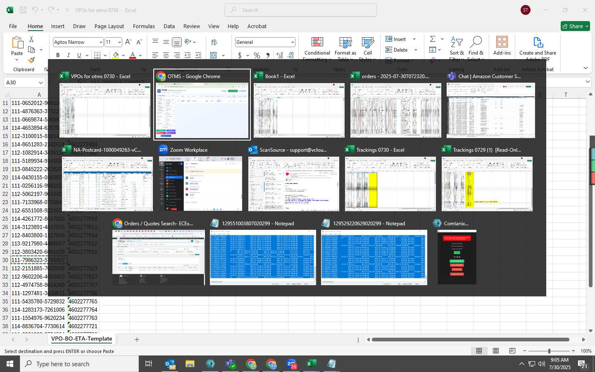The width and height of the screenshot is (595, 372).
Task: Switch to Trackings 0730 - Excel thumbnail
Action: 390,179
